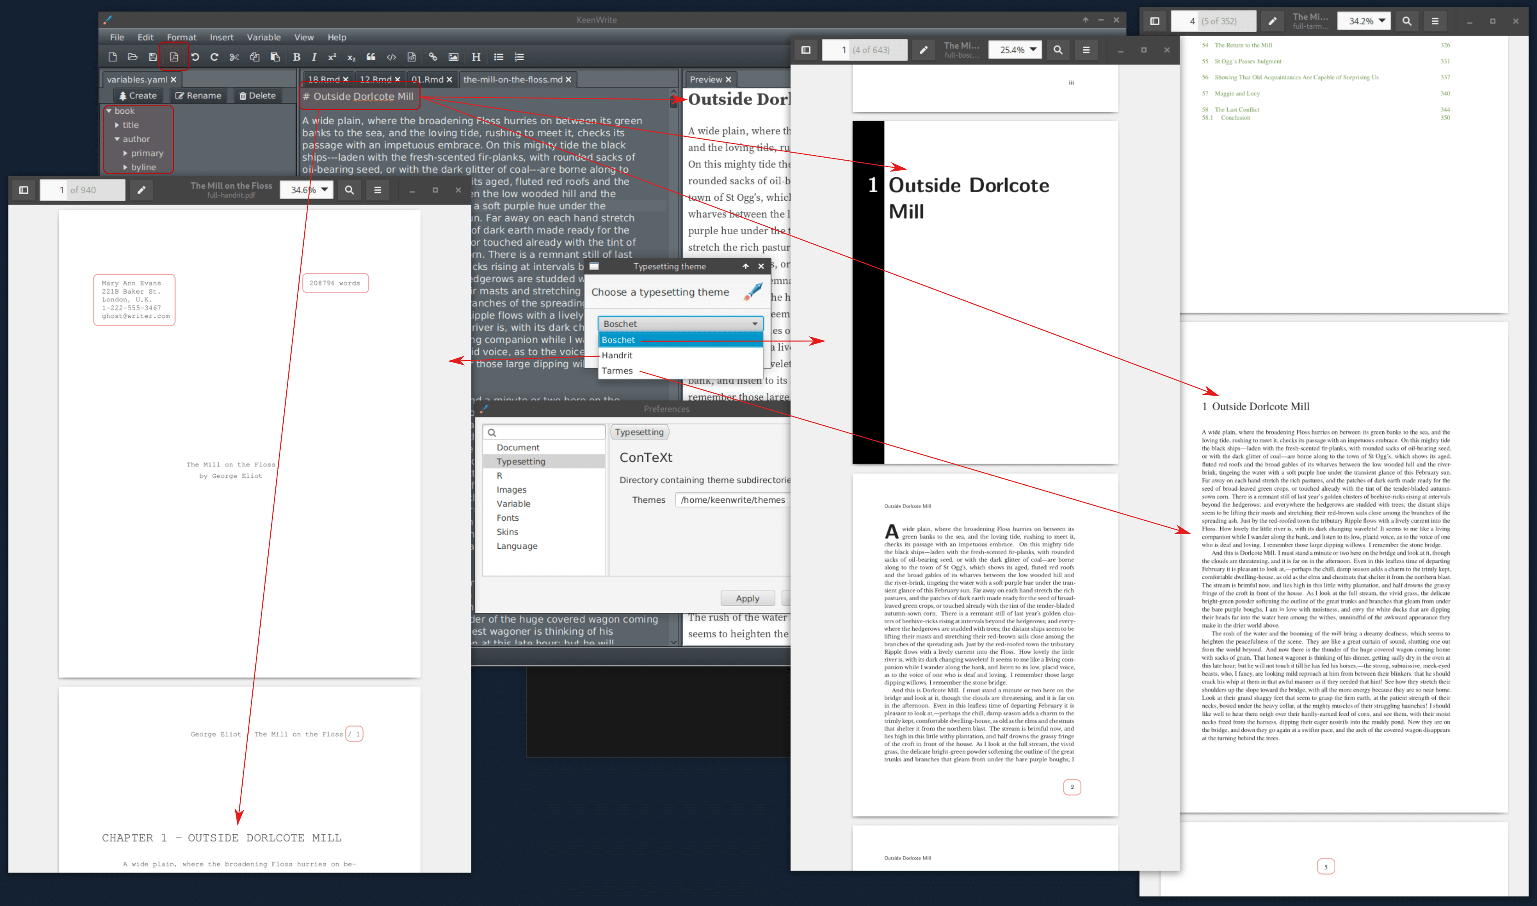This screenshot has width=1537, height=906.
Task: Click the inline code icon in the toolbar
Action: 391,57
